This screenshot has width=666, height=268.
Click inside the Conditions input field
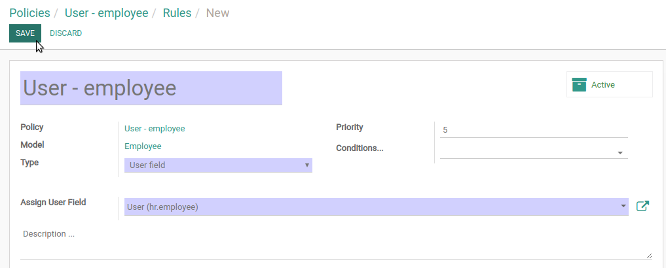pyautogui.click(x=528, y=152)
